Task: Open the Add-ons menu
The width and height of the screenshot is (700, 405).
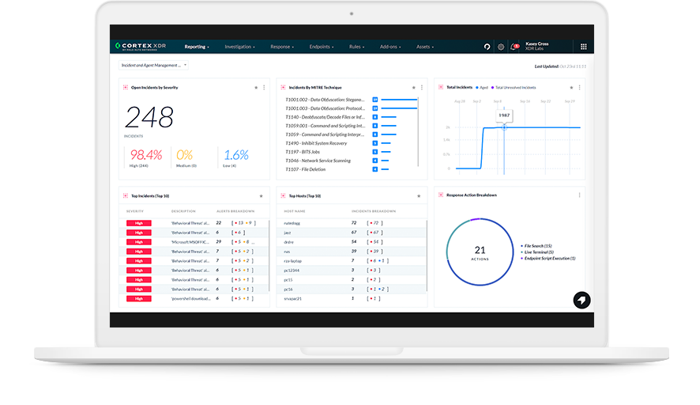Action: click(x=390, y=47)
